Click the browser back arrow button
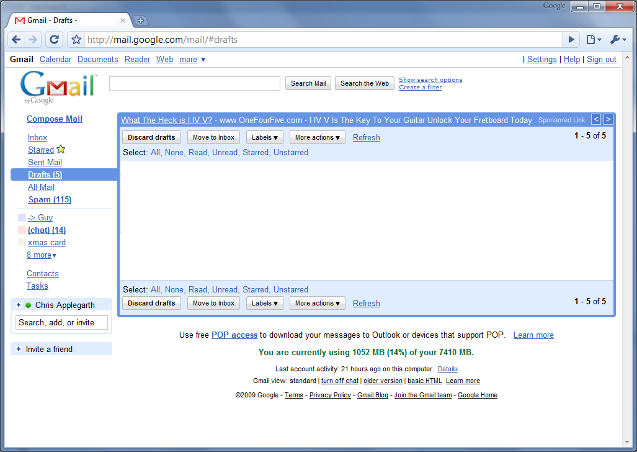 point(16,40)
